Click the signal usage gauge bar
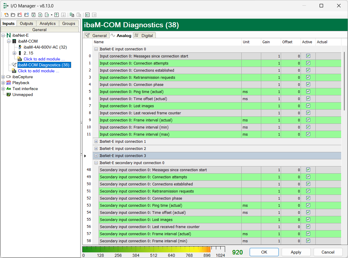This screenshot has height=258, width=348. click(x=153, y=249)
